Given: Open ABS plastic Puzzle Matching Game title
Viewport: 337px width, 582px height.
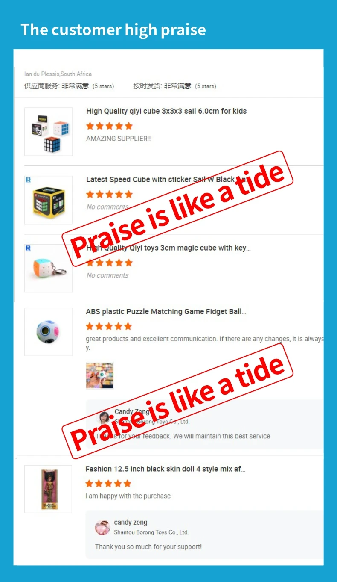Looking at the screenshot, I should click(166, 312).
